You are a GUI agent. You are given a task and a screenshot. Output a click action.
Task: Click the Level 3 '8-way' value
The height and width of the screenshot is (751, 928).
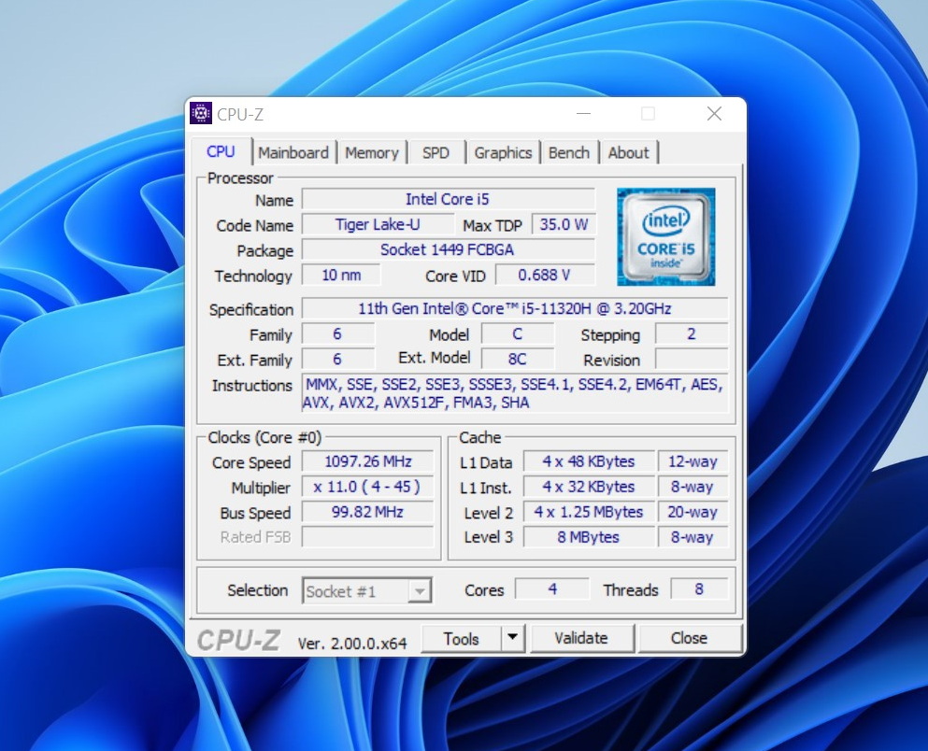point(692,537)
